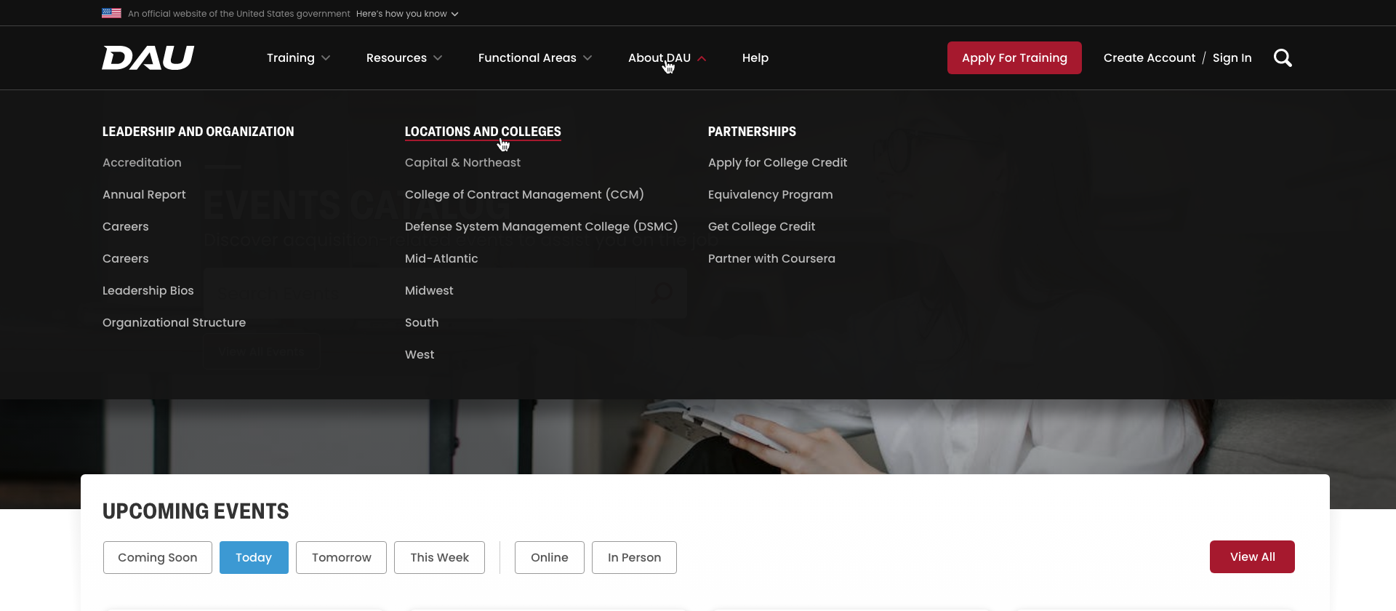Toggle the Today events filter
This screenshot has height=611, width=1396.
254,557
